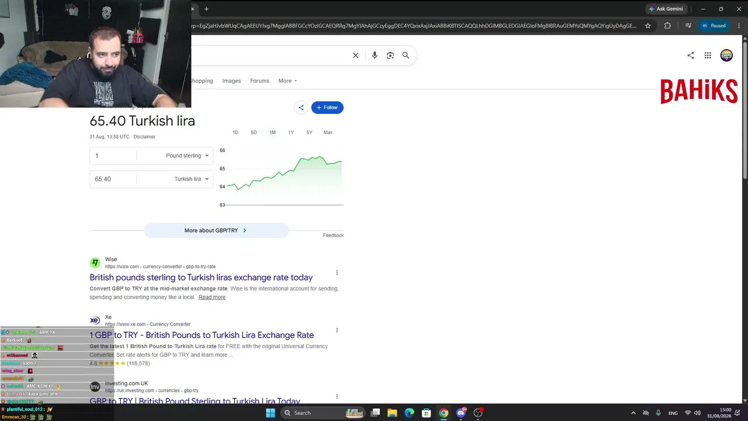
Task: Open Microsoft Store from the taskbar
Action: 427,413
